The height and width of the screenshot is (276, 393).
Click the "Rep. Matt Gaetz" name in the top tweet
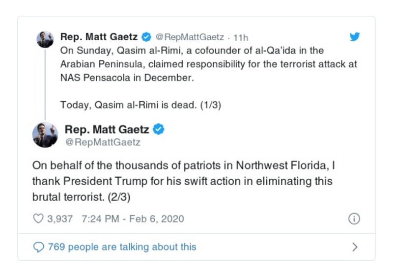tap(99, 37)
